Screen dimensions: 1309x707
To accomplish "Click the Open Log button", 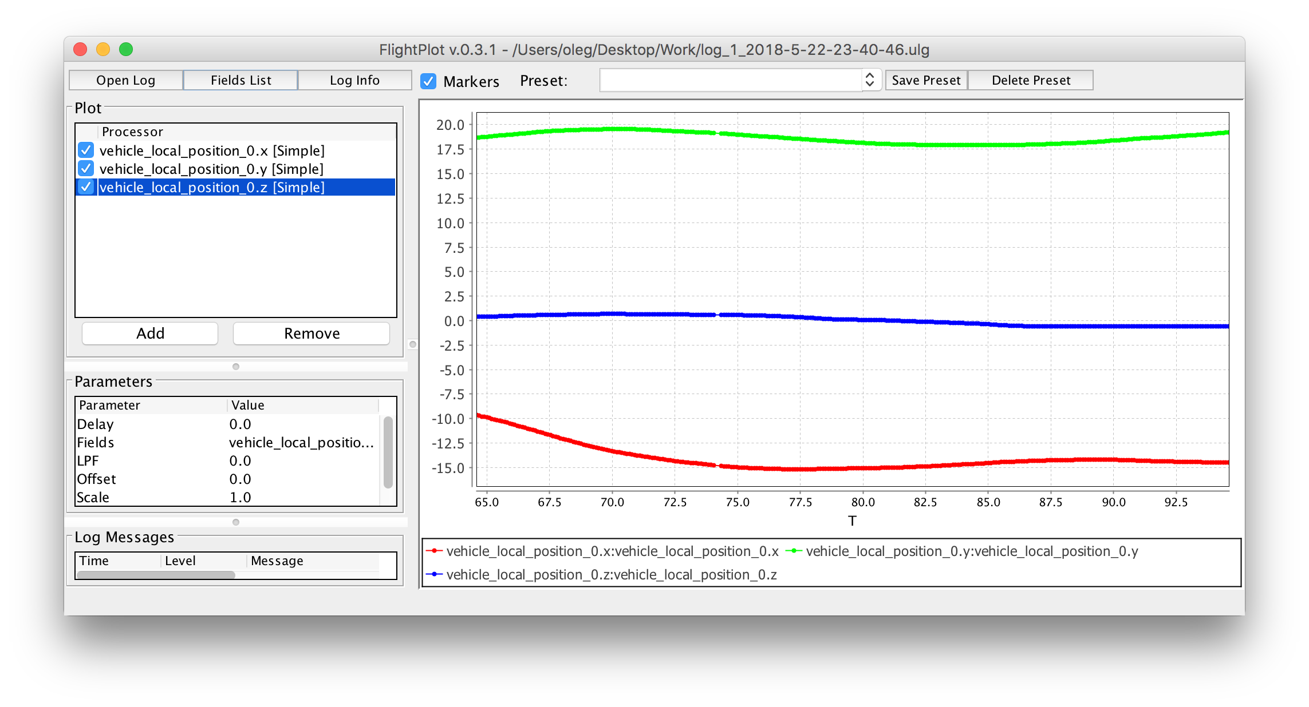I will (x=125, y=80).
